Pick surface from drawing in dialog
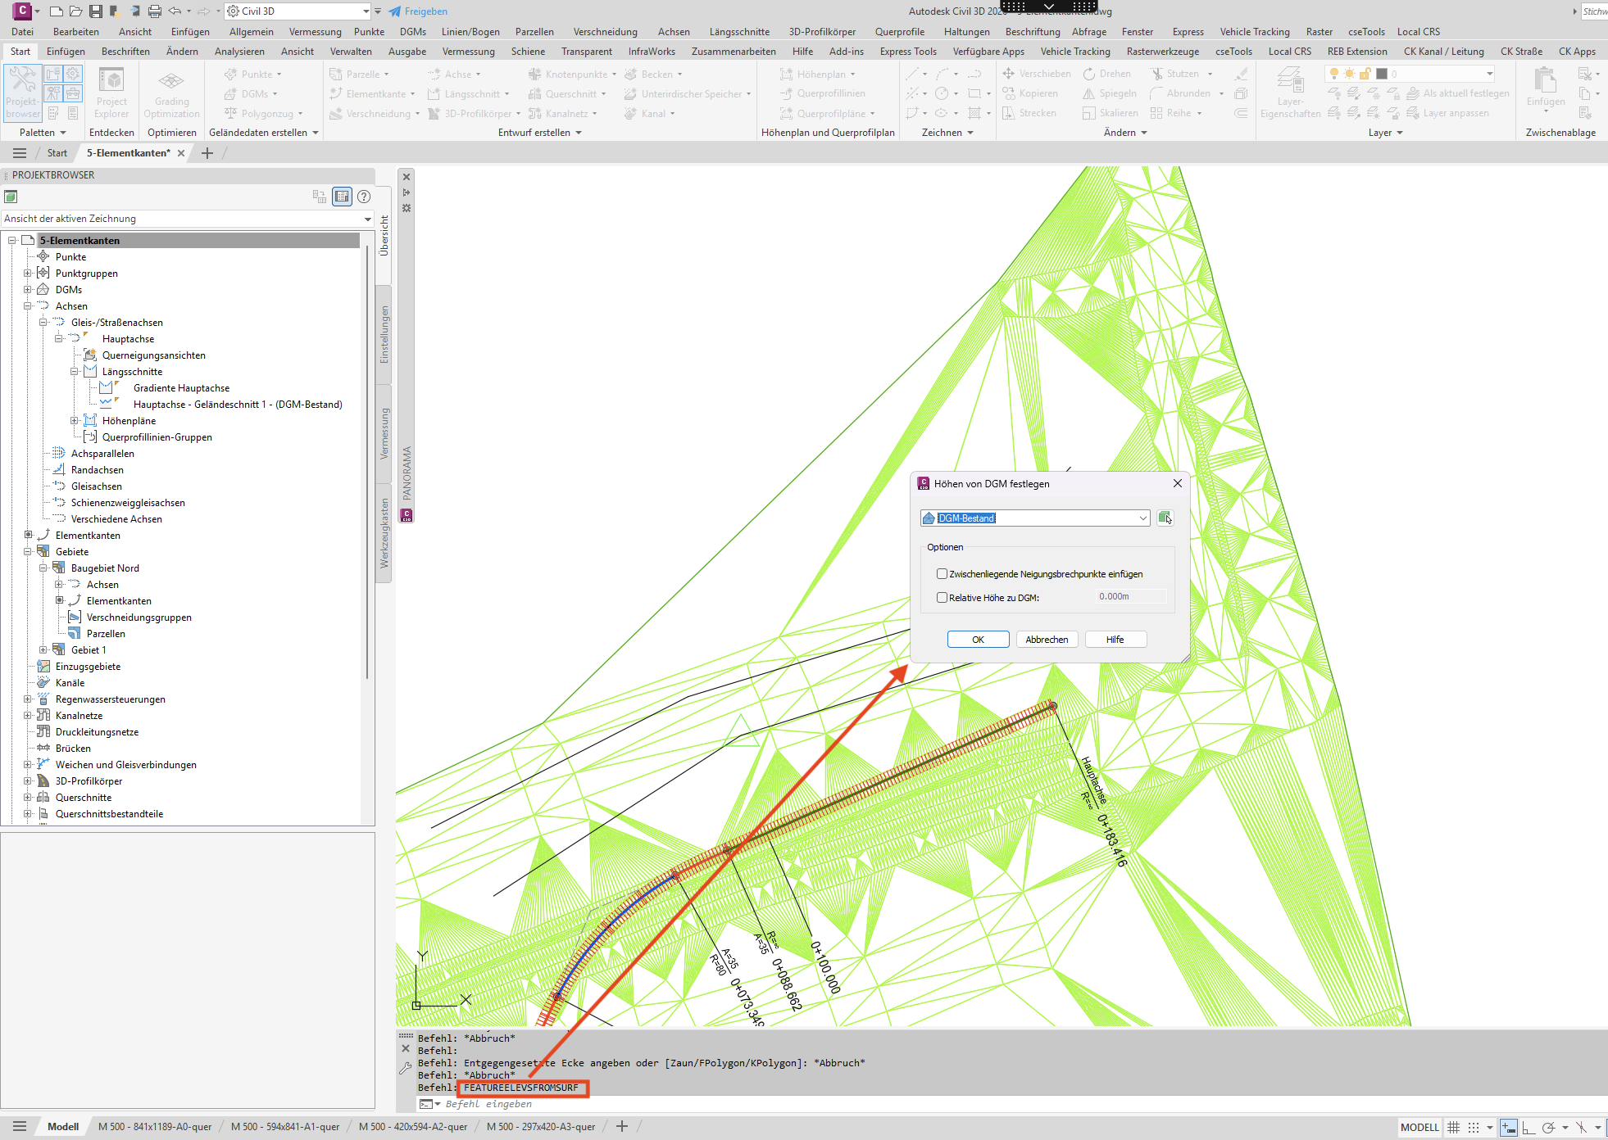This screenshot has width=1608, height=1140. click(x=1165, y=518)
